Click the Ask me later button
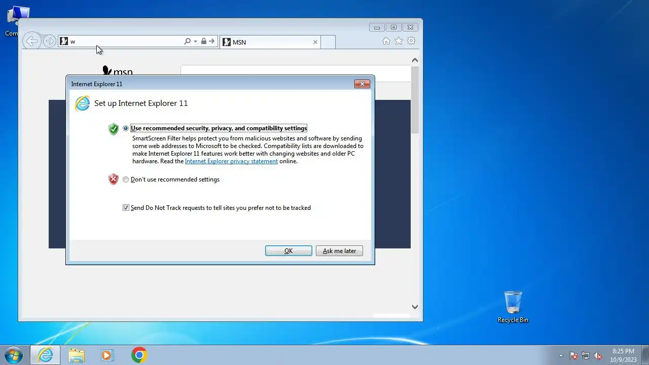 339,251
